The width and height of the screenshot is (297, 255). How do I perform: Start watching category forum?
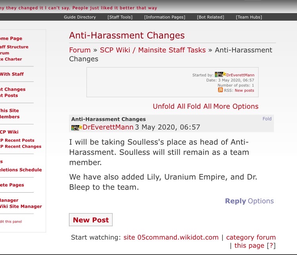251,238
